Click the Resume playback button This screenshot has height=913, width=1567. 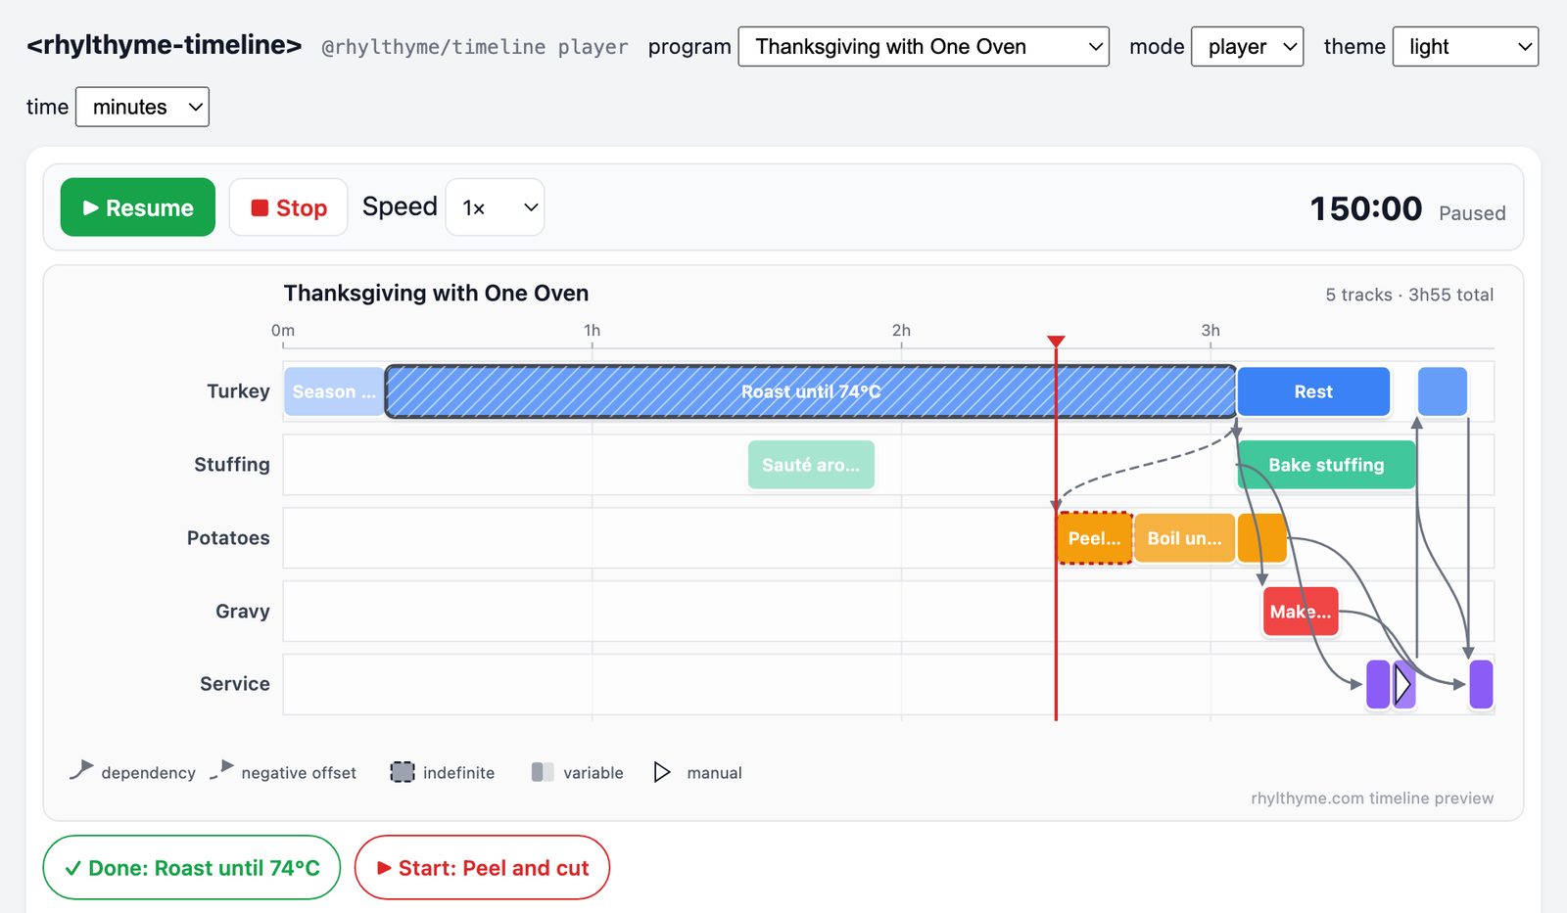[x=138, y=207]
